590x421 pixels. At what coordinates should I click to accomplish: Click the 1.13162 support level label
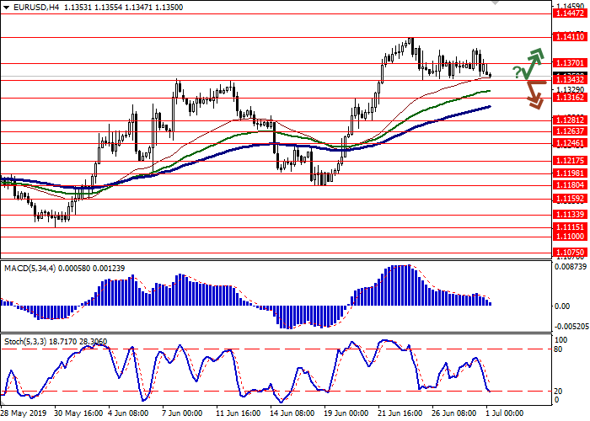[x=570, y=98]
